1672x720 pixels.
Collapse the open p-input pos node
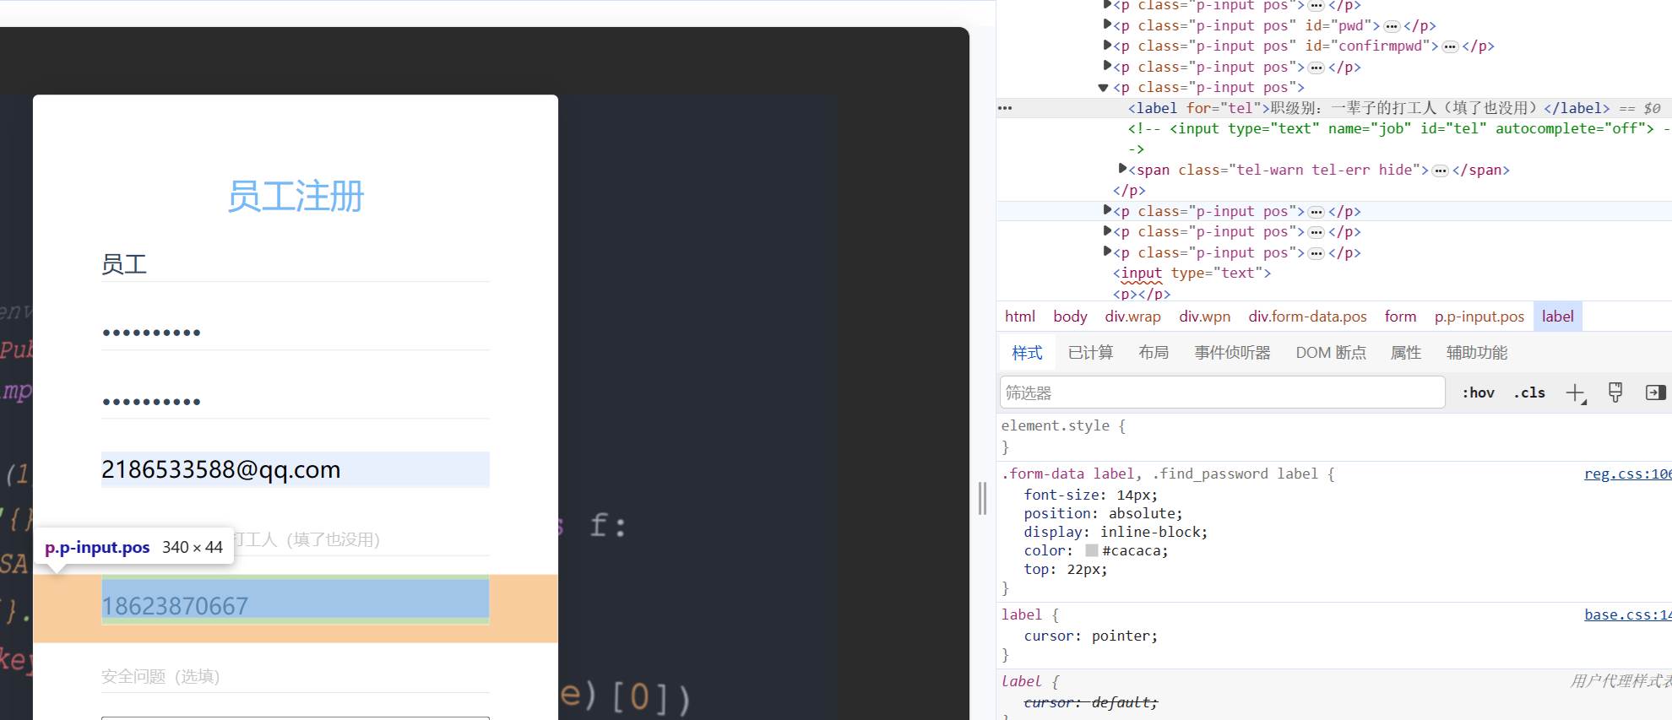(x=1103, y=87)
